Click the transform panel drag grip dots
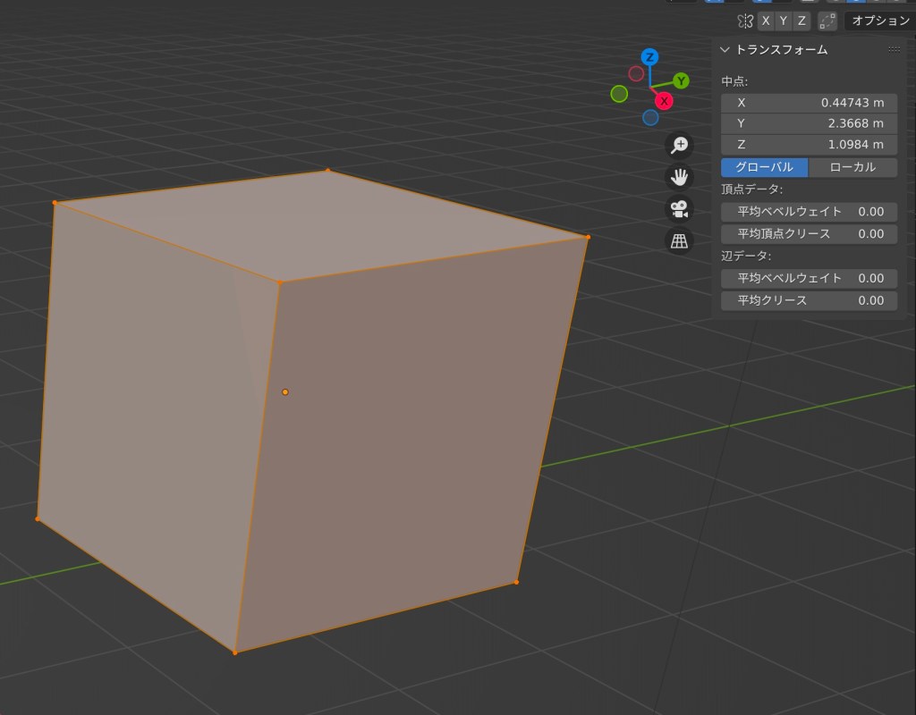The image size is (916, 715). 894,50
